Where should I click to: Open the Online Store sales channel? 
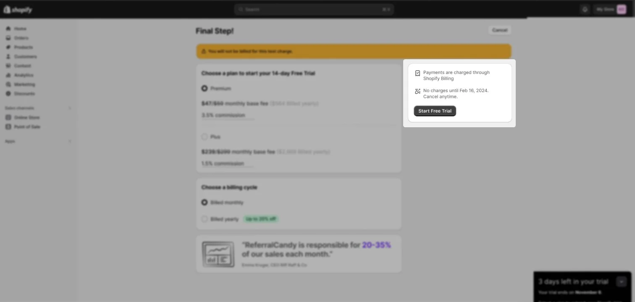(26, 117)
